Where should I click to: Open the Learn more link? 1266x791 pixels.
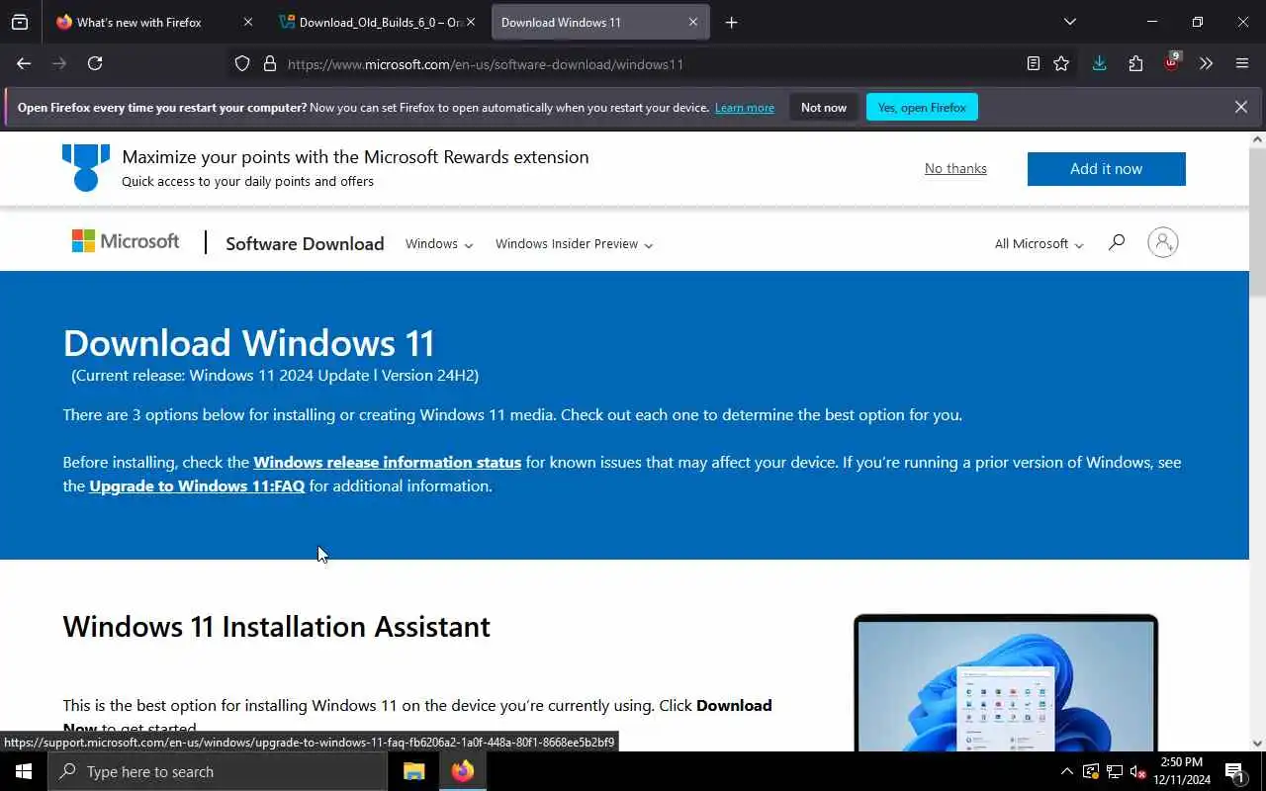coord(745,108)
